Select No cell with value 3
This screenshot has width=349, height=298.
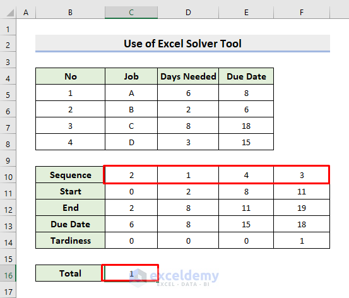click(x=70, y=126)
